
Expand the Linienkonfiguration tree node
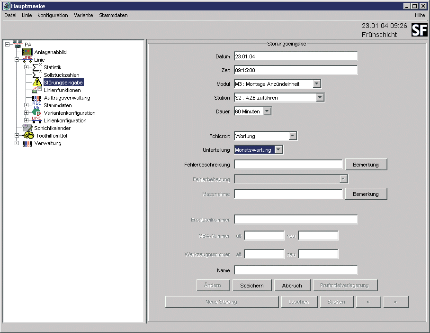[x=26, y=120]
